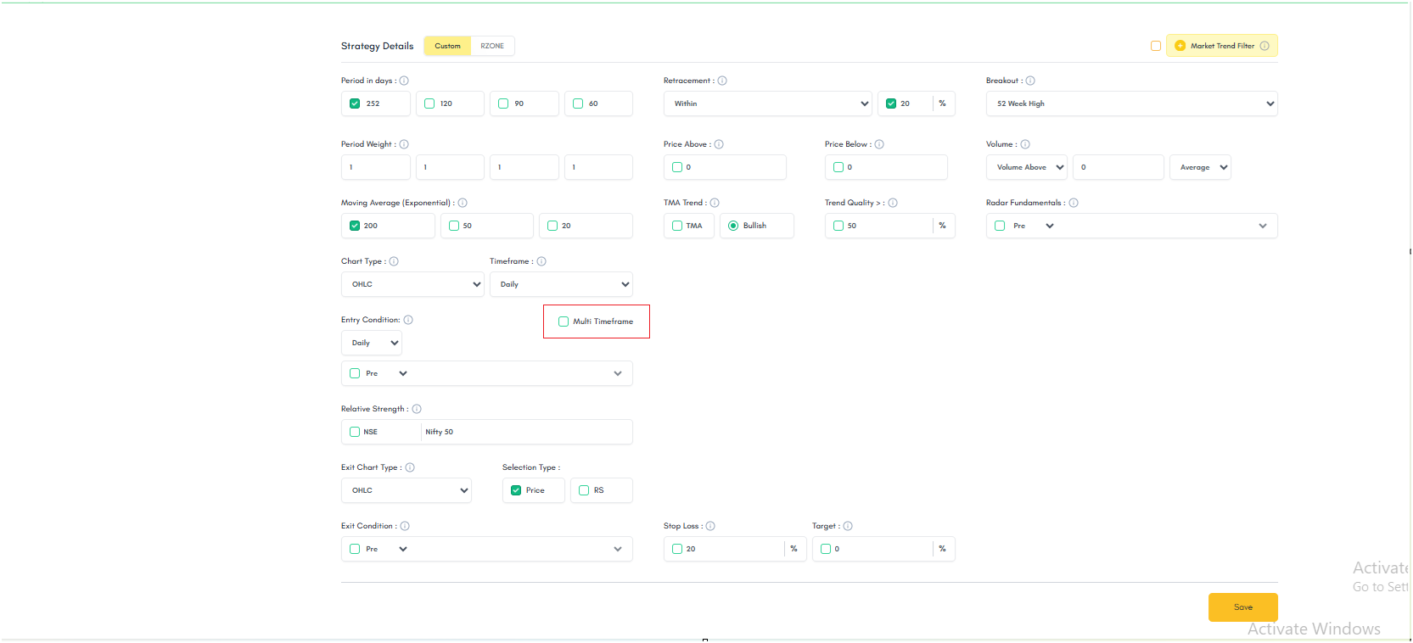
Task: Expand the Exit Condition rule dropdown
Action: (x=618, y=549)
